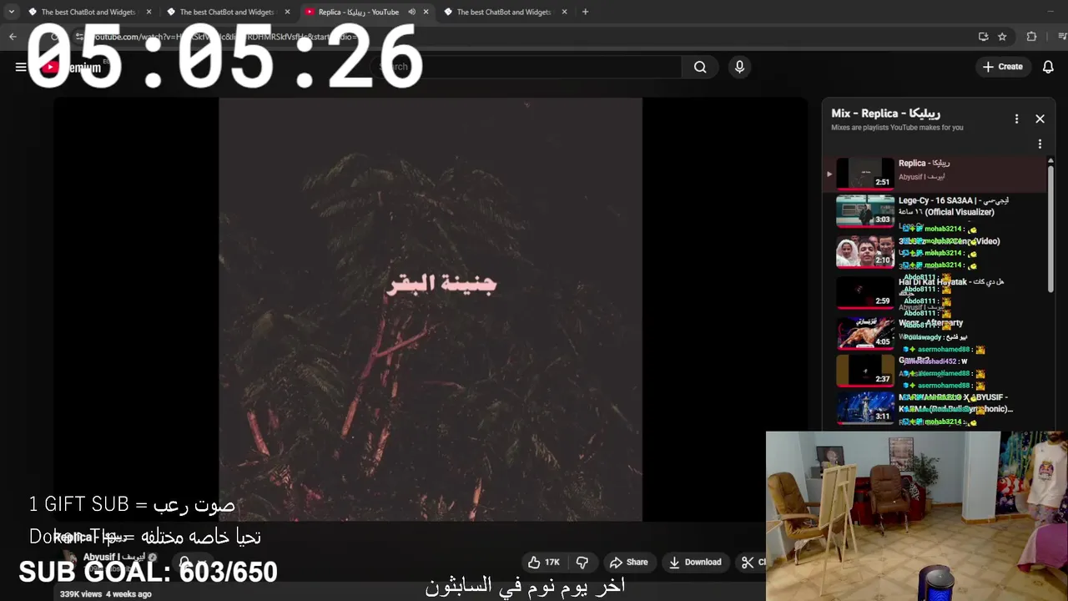
Task: Click the install app icon in address bar
Action: point(983,37)
